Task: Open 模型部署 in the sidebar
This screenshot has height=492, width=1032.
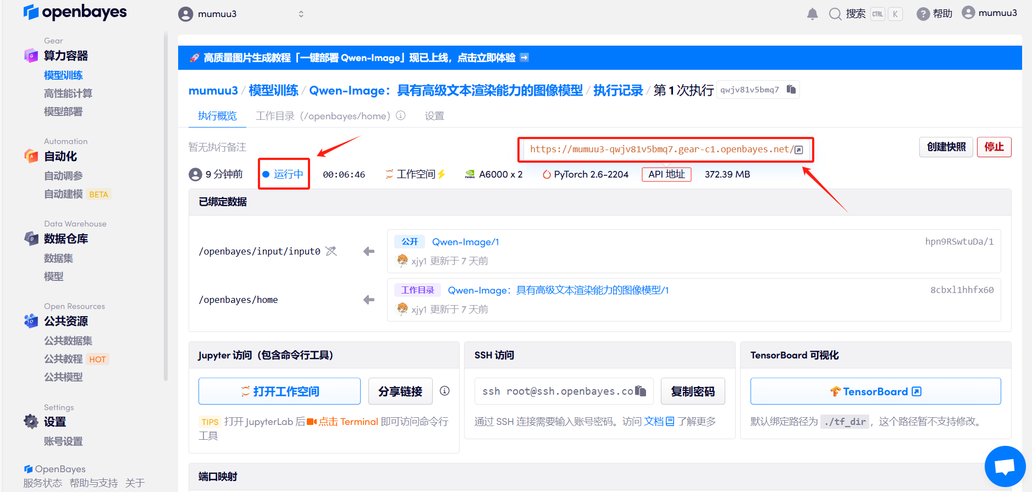Action: pos(63,112)
